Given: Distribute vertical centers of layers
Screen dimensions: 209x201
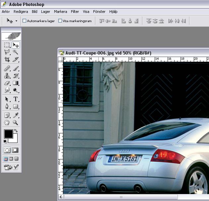Looking at the screenshot, I should click(155, 21).
